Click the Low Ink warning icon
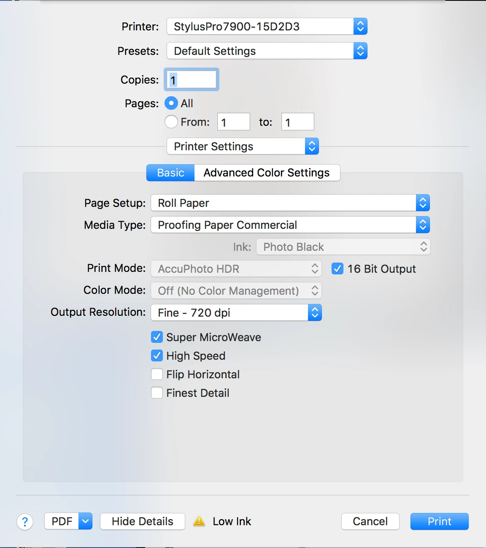This screenshot has height=548, width=486. pyautogui.click(x=198, y=521)
